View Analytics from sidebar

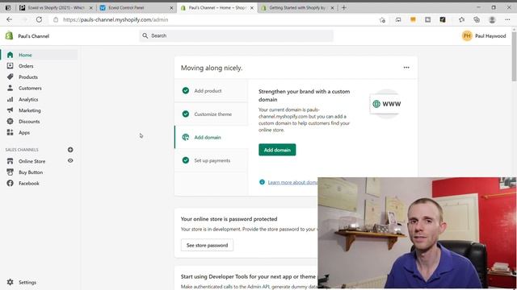click(28, 99)
